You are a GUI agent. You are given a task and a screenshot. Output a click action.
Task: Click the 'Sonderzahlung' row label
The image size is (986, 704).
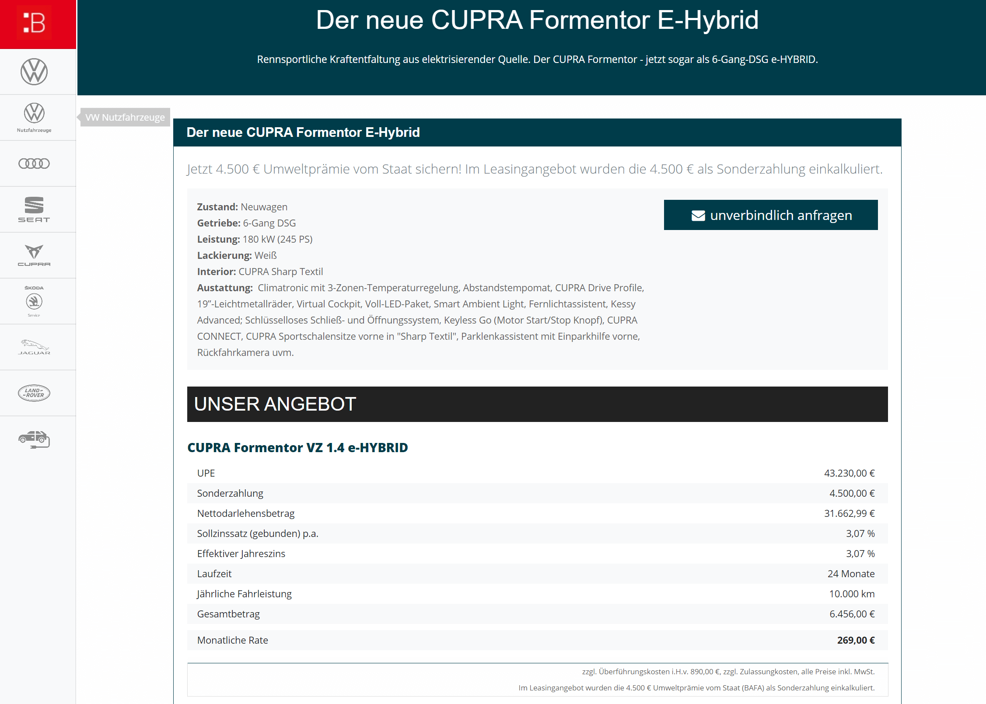[230, 493]
